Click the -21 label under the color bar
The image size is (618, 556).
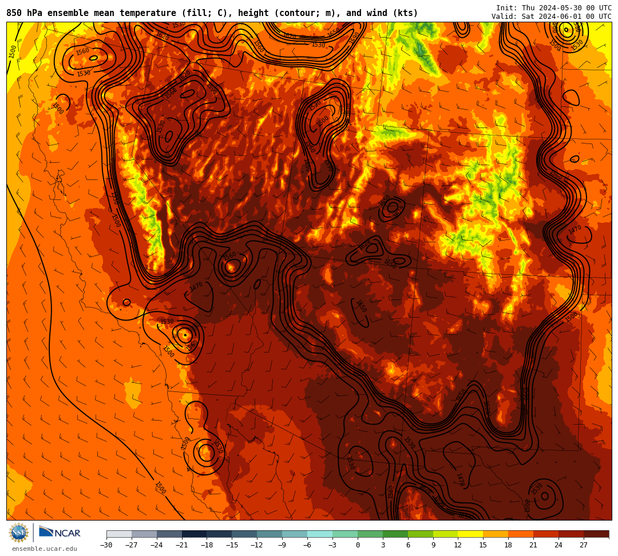[182, 545]
